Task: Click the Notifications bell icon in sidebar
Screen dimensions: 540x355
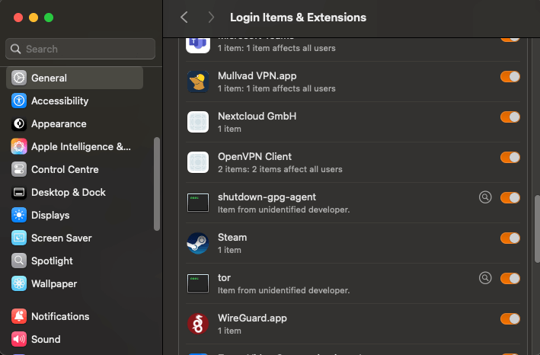Action: 19,316
